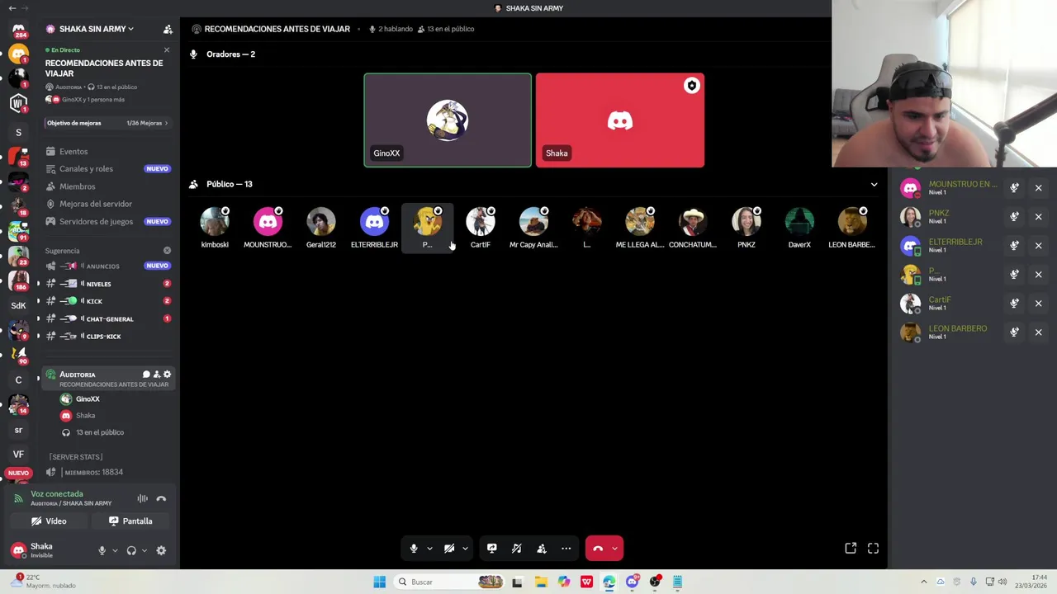
Task: Click kimboski avatar in audience
Action: [x=215, y=222]
